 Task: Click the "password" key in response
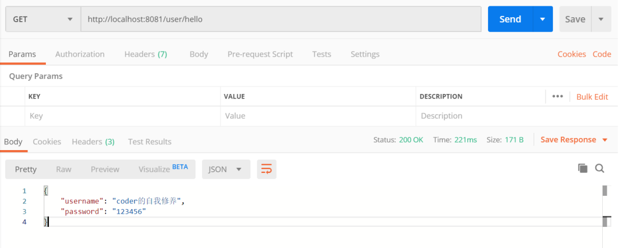82,212
